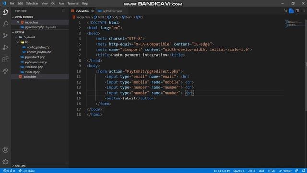Screen dimensions: 307x173
Task: Click the Paytm payment integration title text
Action: click(139, 55)
